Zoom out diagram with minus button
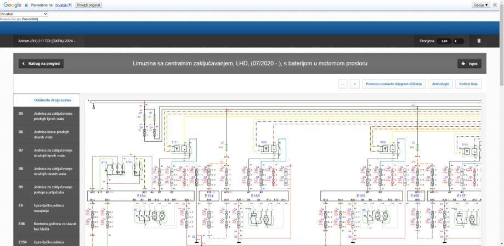The image size is (504, 246). tap(343, 83)
